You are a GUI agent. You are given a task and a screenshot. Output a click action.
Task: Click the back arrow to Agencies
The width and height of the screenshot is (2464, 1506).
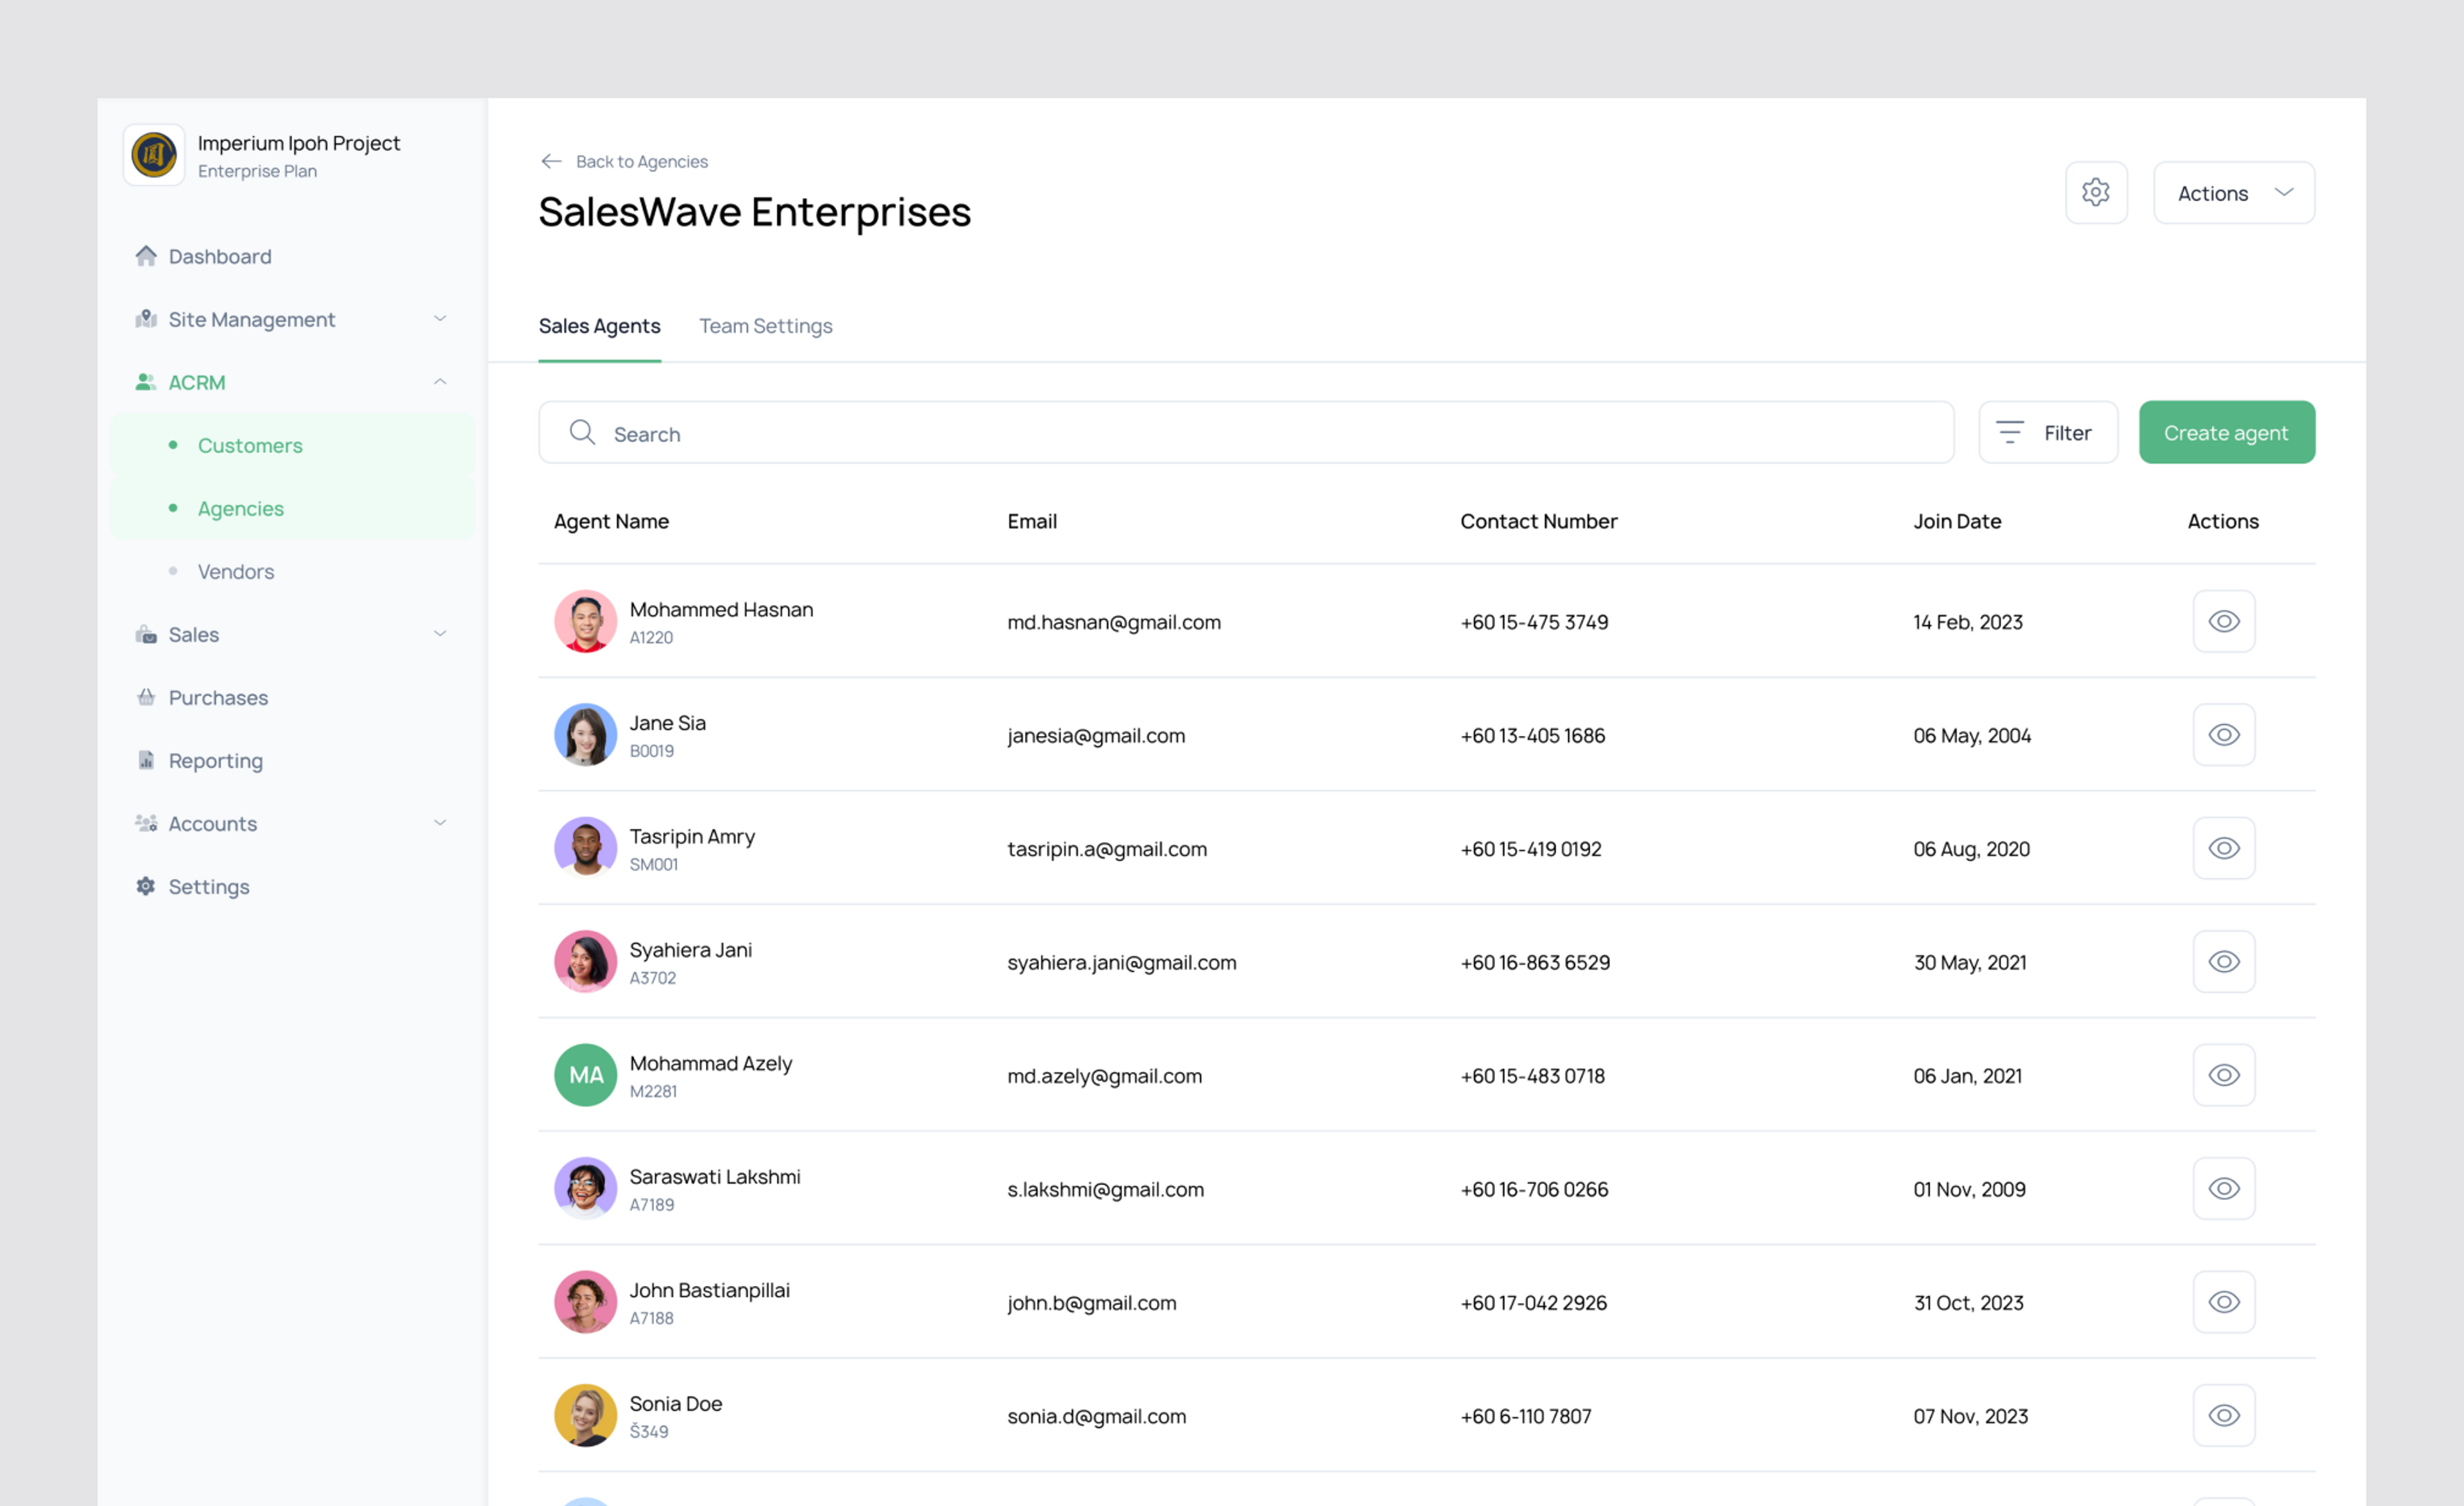[x=551, y=161]
